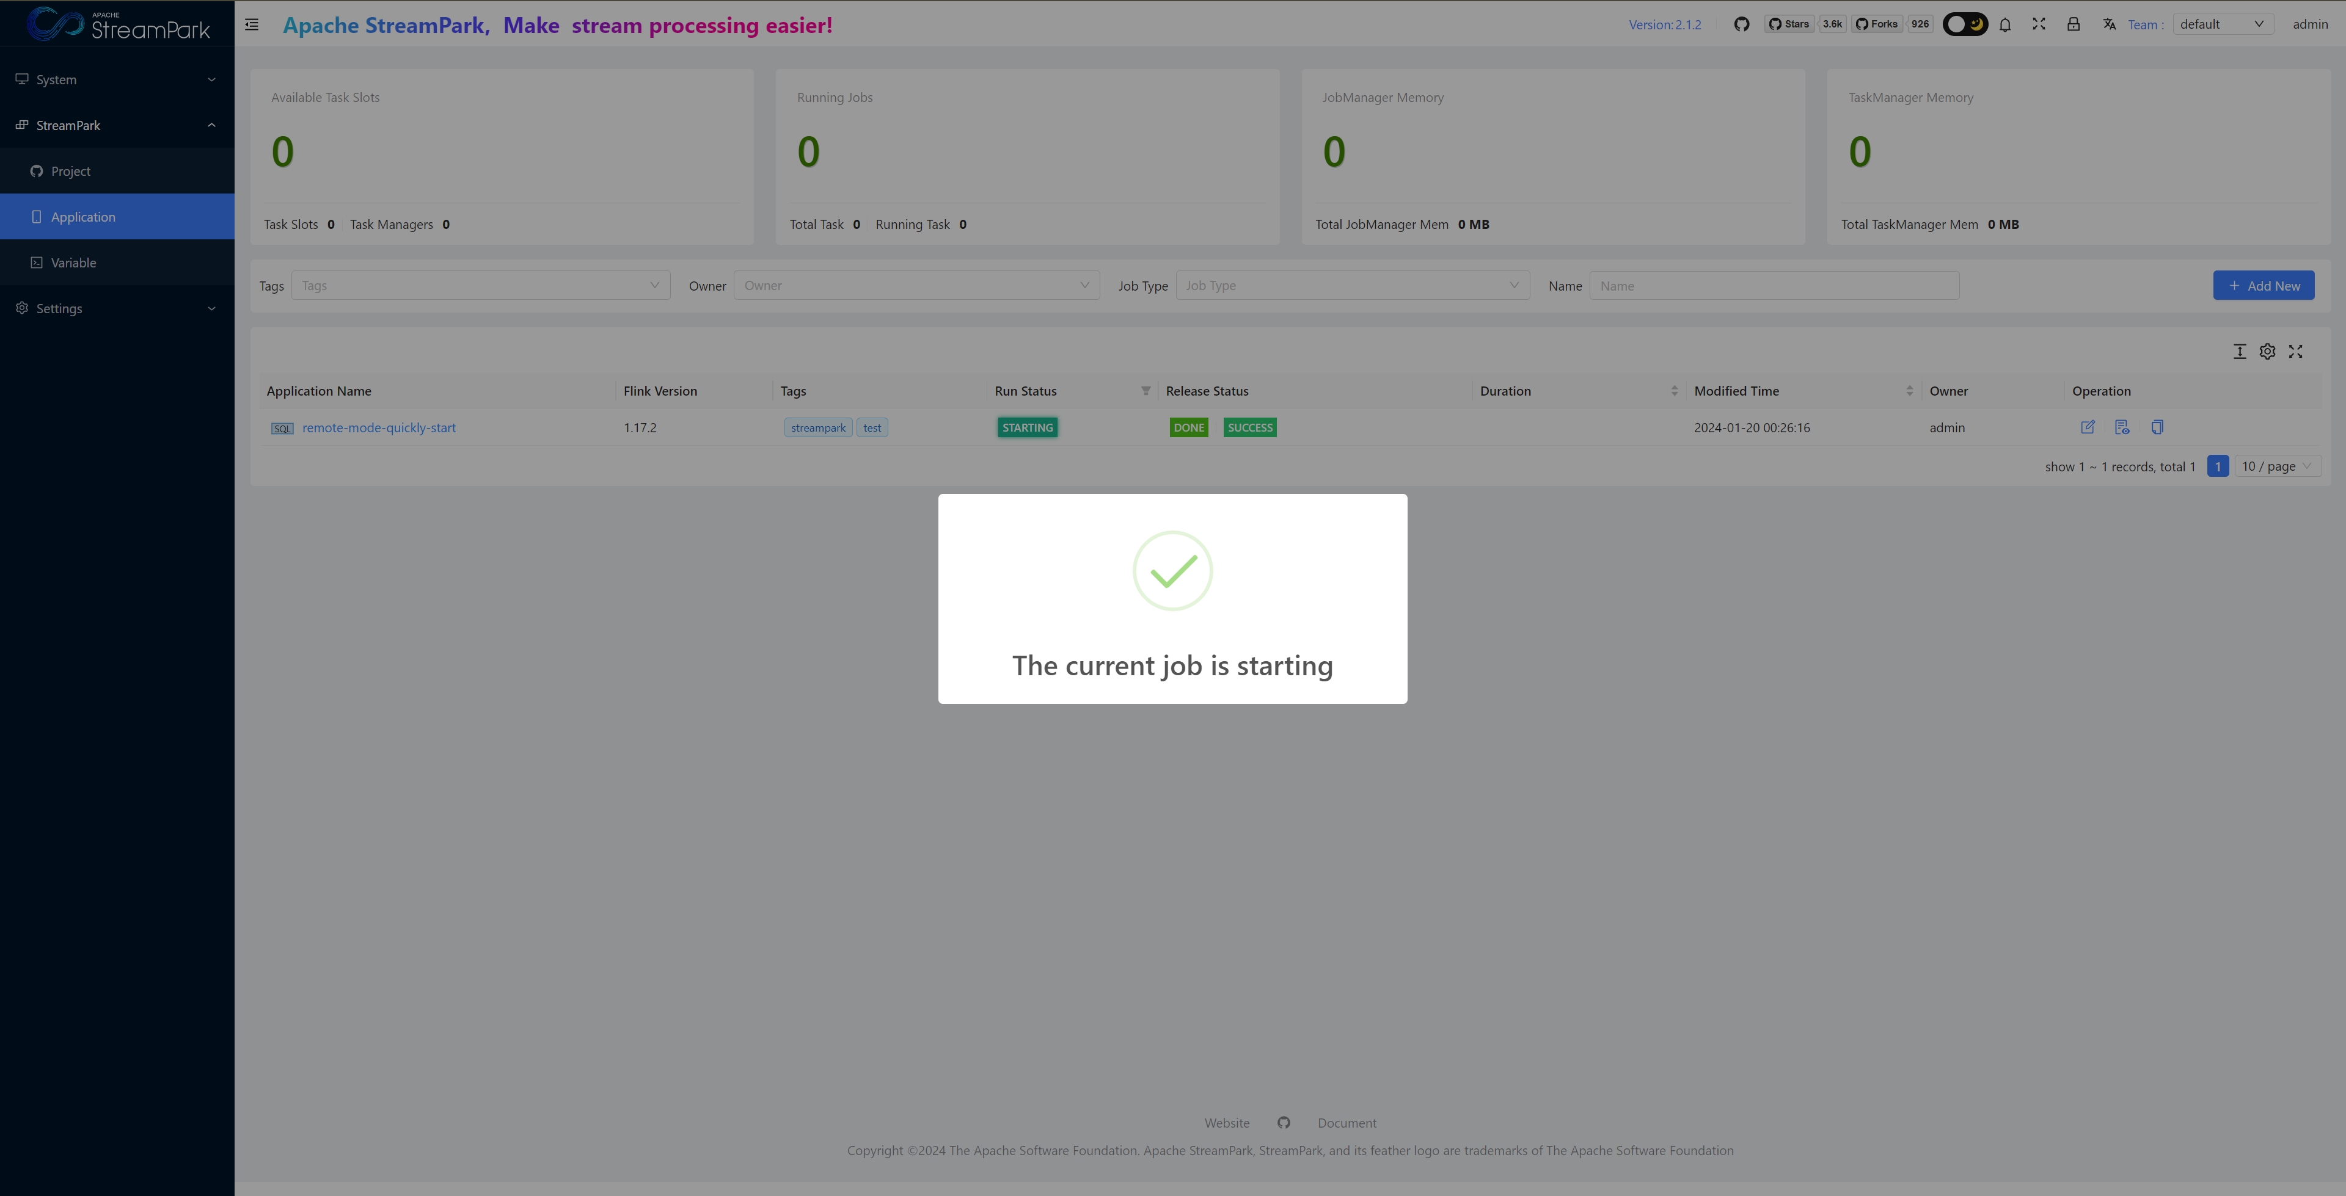Copy the remote-mode-quickly-start application
Image resolution: width=2346 pixels, height=1196 pixels.
pyautogui.click(x=2157, y=427)
